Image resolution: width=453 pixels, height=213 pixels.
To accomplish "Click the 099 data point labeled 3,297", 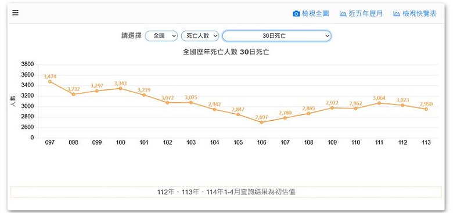I will [x=97, y=91].
